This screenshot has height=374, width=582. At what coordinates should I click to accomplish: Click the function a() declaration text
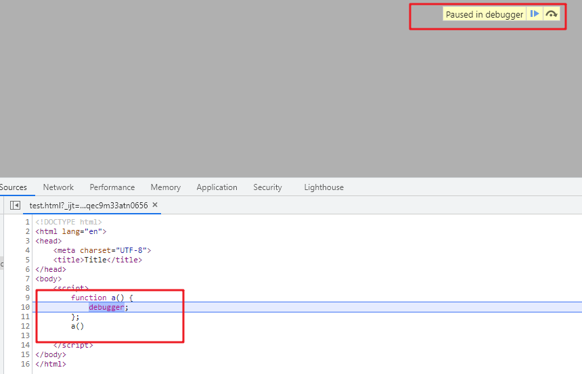pyautogui.click(x=102, y=298)
